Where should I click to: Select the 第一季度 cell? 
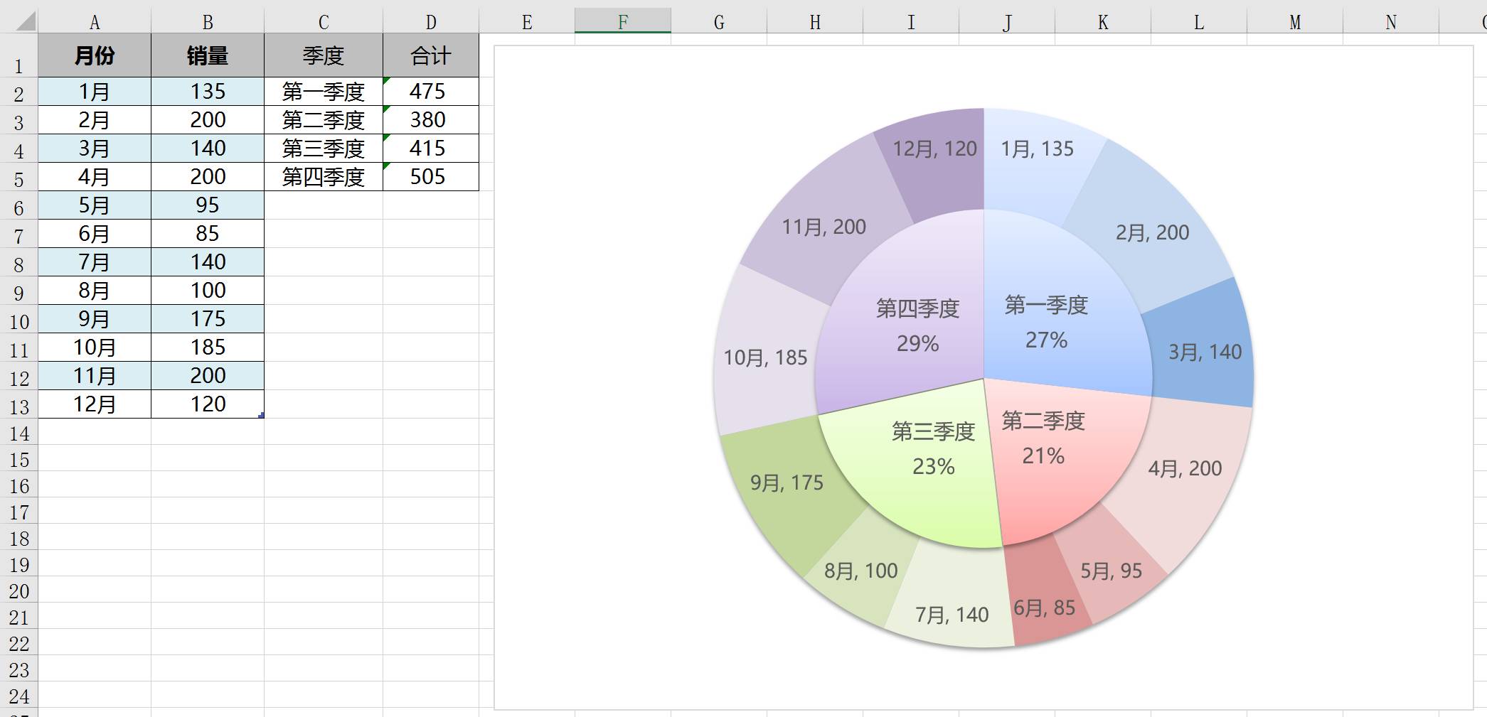324,92
